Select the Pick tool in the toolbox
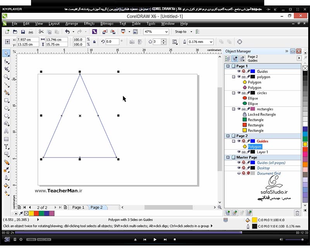 coord(7,53)
